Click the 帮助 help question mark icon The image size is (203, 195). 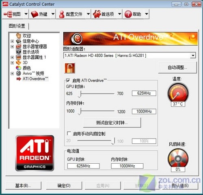pos(128,14)
